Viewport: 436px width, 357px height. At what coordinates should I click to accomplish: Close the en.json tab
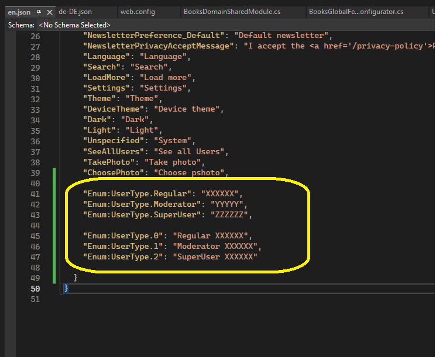pyautogui.click(x=49, y=12)
